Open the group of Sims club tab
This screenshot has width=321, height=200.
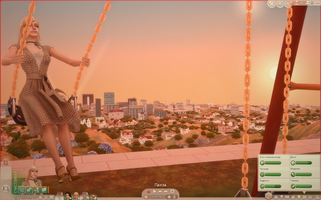(x=310, y=197)
